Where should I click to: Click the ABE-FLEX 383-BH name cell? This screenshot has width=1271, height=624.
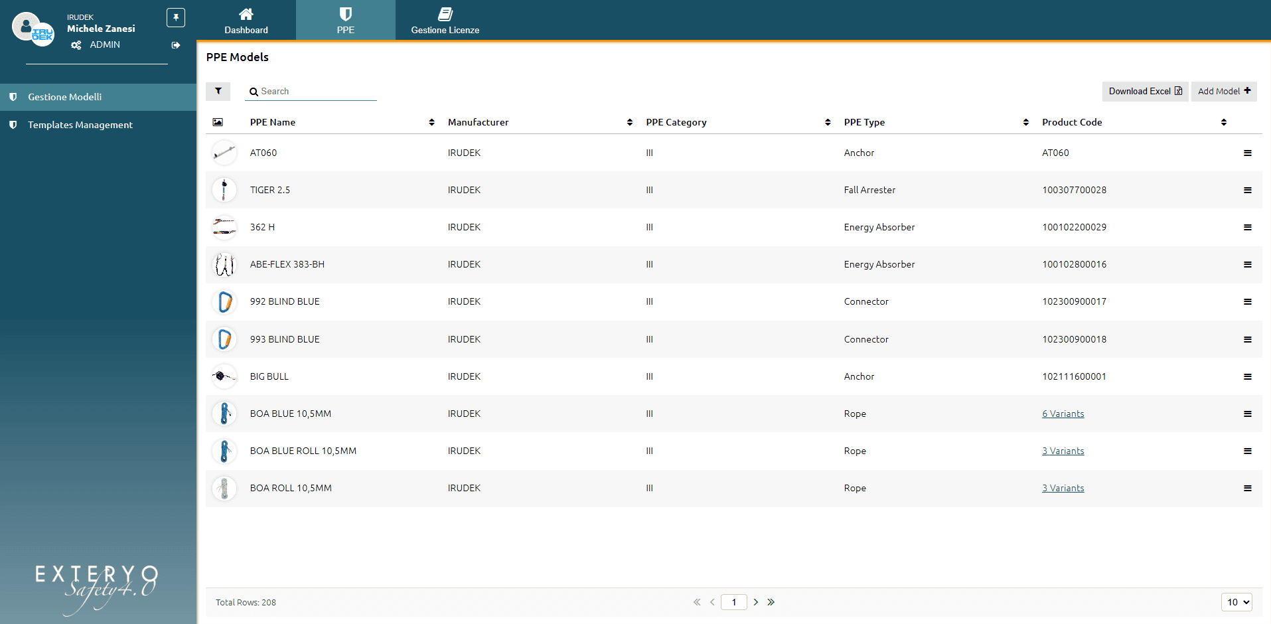pyautogui.click(x=287, y=264)
